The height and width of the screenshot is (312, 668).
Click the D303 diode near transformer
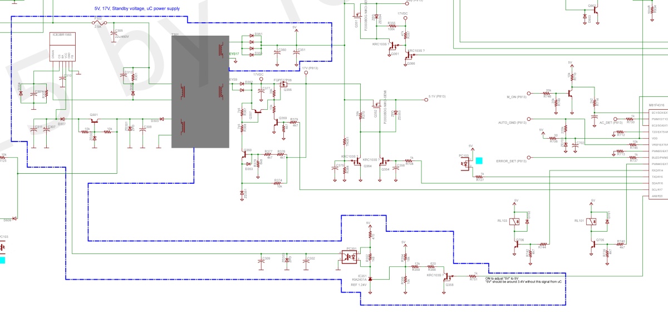coord(161,119)
